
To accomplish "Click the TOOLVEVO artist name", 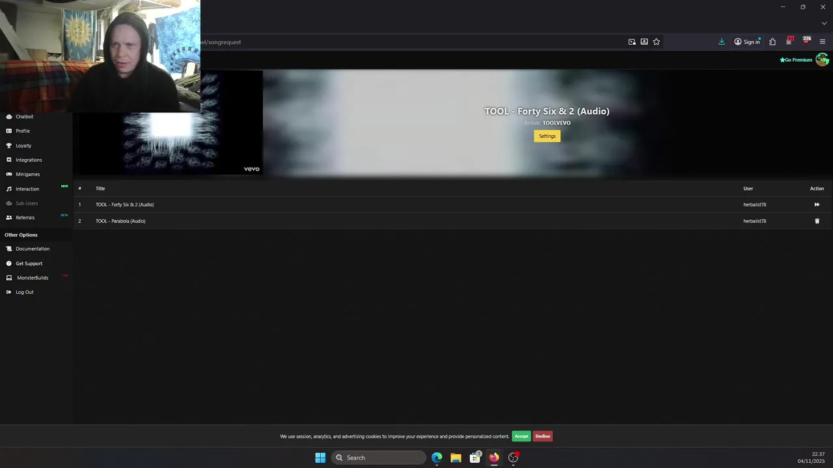I will [556, 123].
